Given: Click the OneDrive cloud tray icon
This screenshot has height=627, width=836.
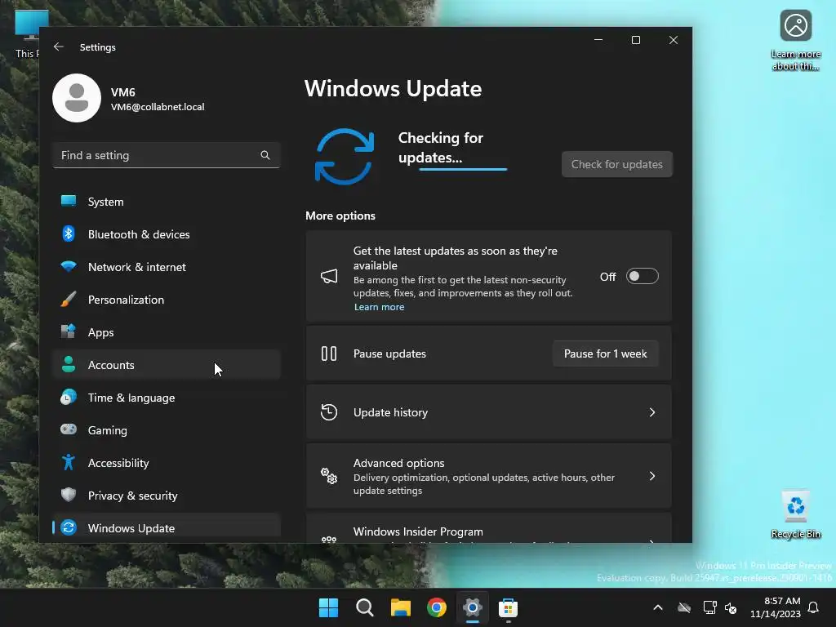Looking at the screenshot, I should click(684, 607).
